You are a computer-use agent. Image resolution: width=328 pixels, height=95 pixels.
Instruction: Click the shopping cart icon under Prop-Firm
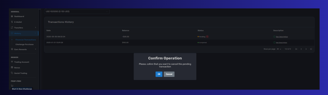[x=12, y=86]
